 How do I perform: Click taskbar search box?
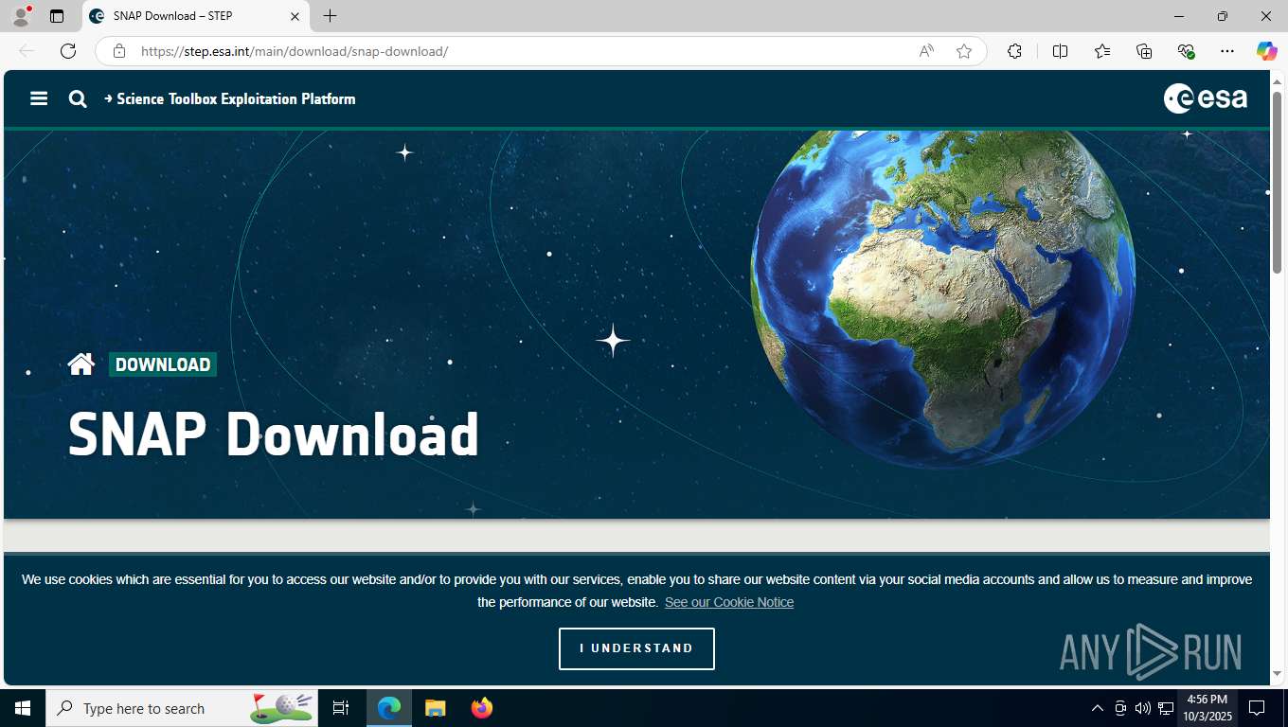coord(182,708)
